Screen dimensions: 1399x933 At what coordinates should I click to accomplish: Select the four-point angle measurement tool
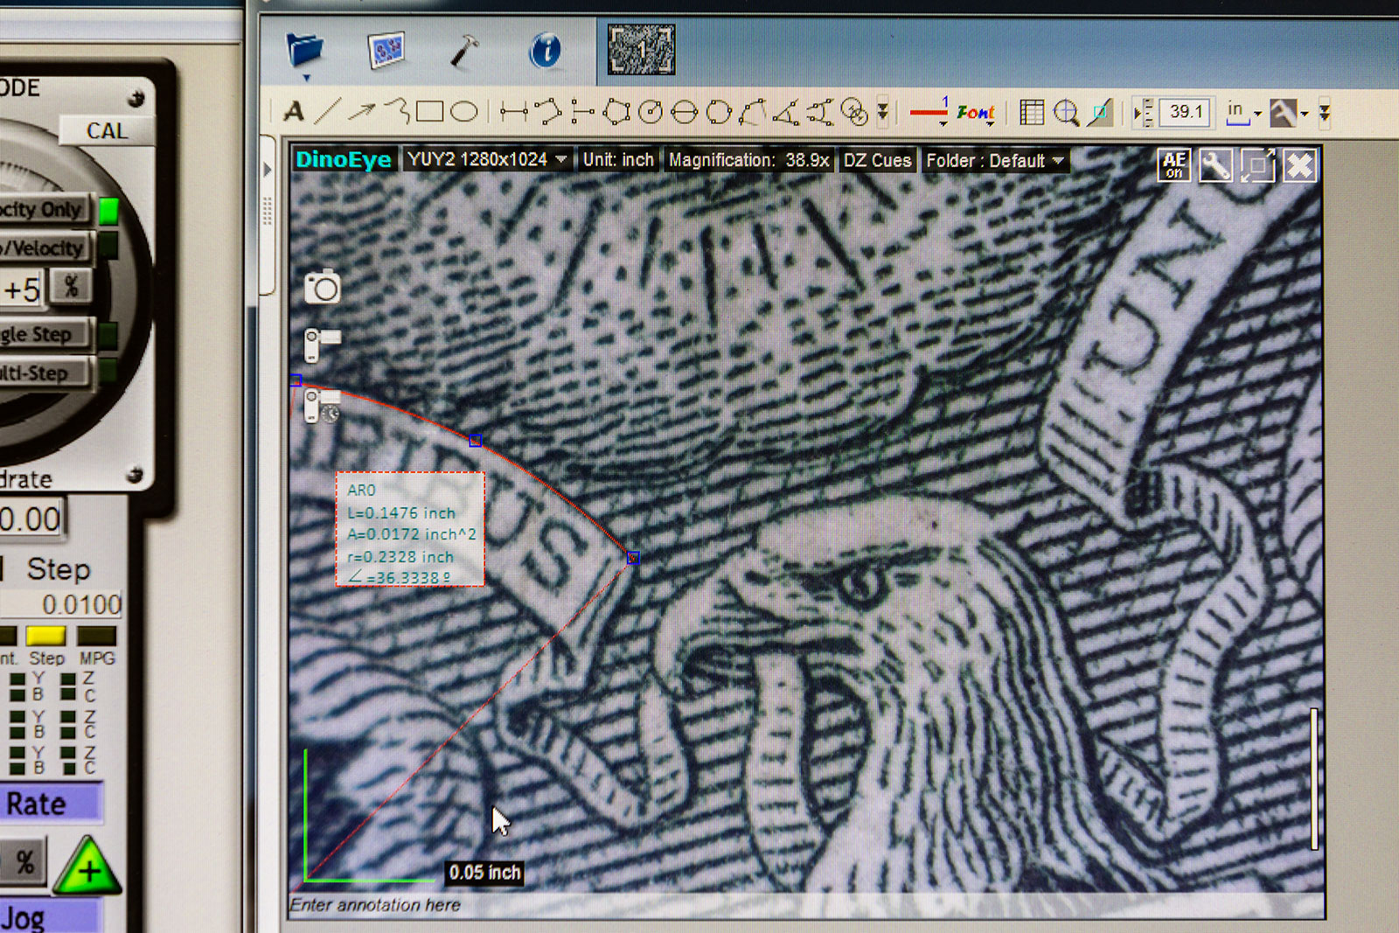point(820,112)
